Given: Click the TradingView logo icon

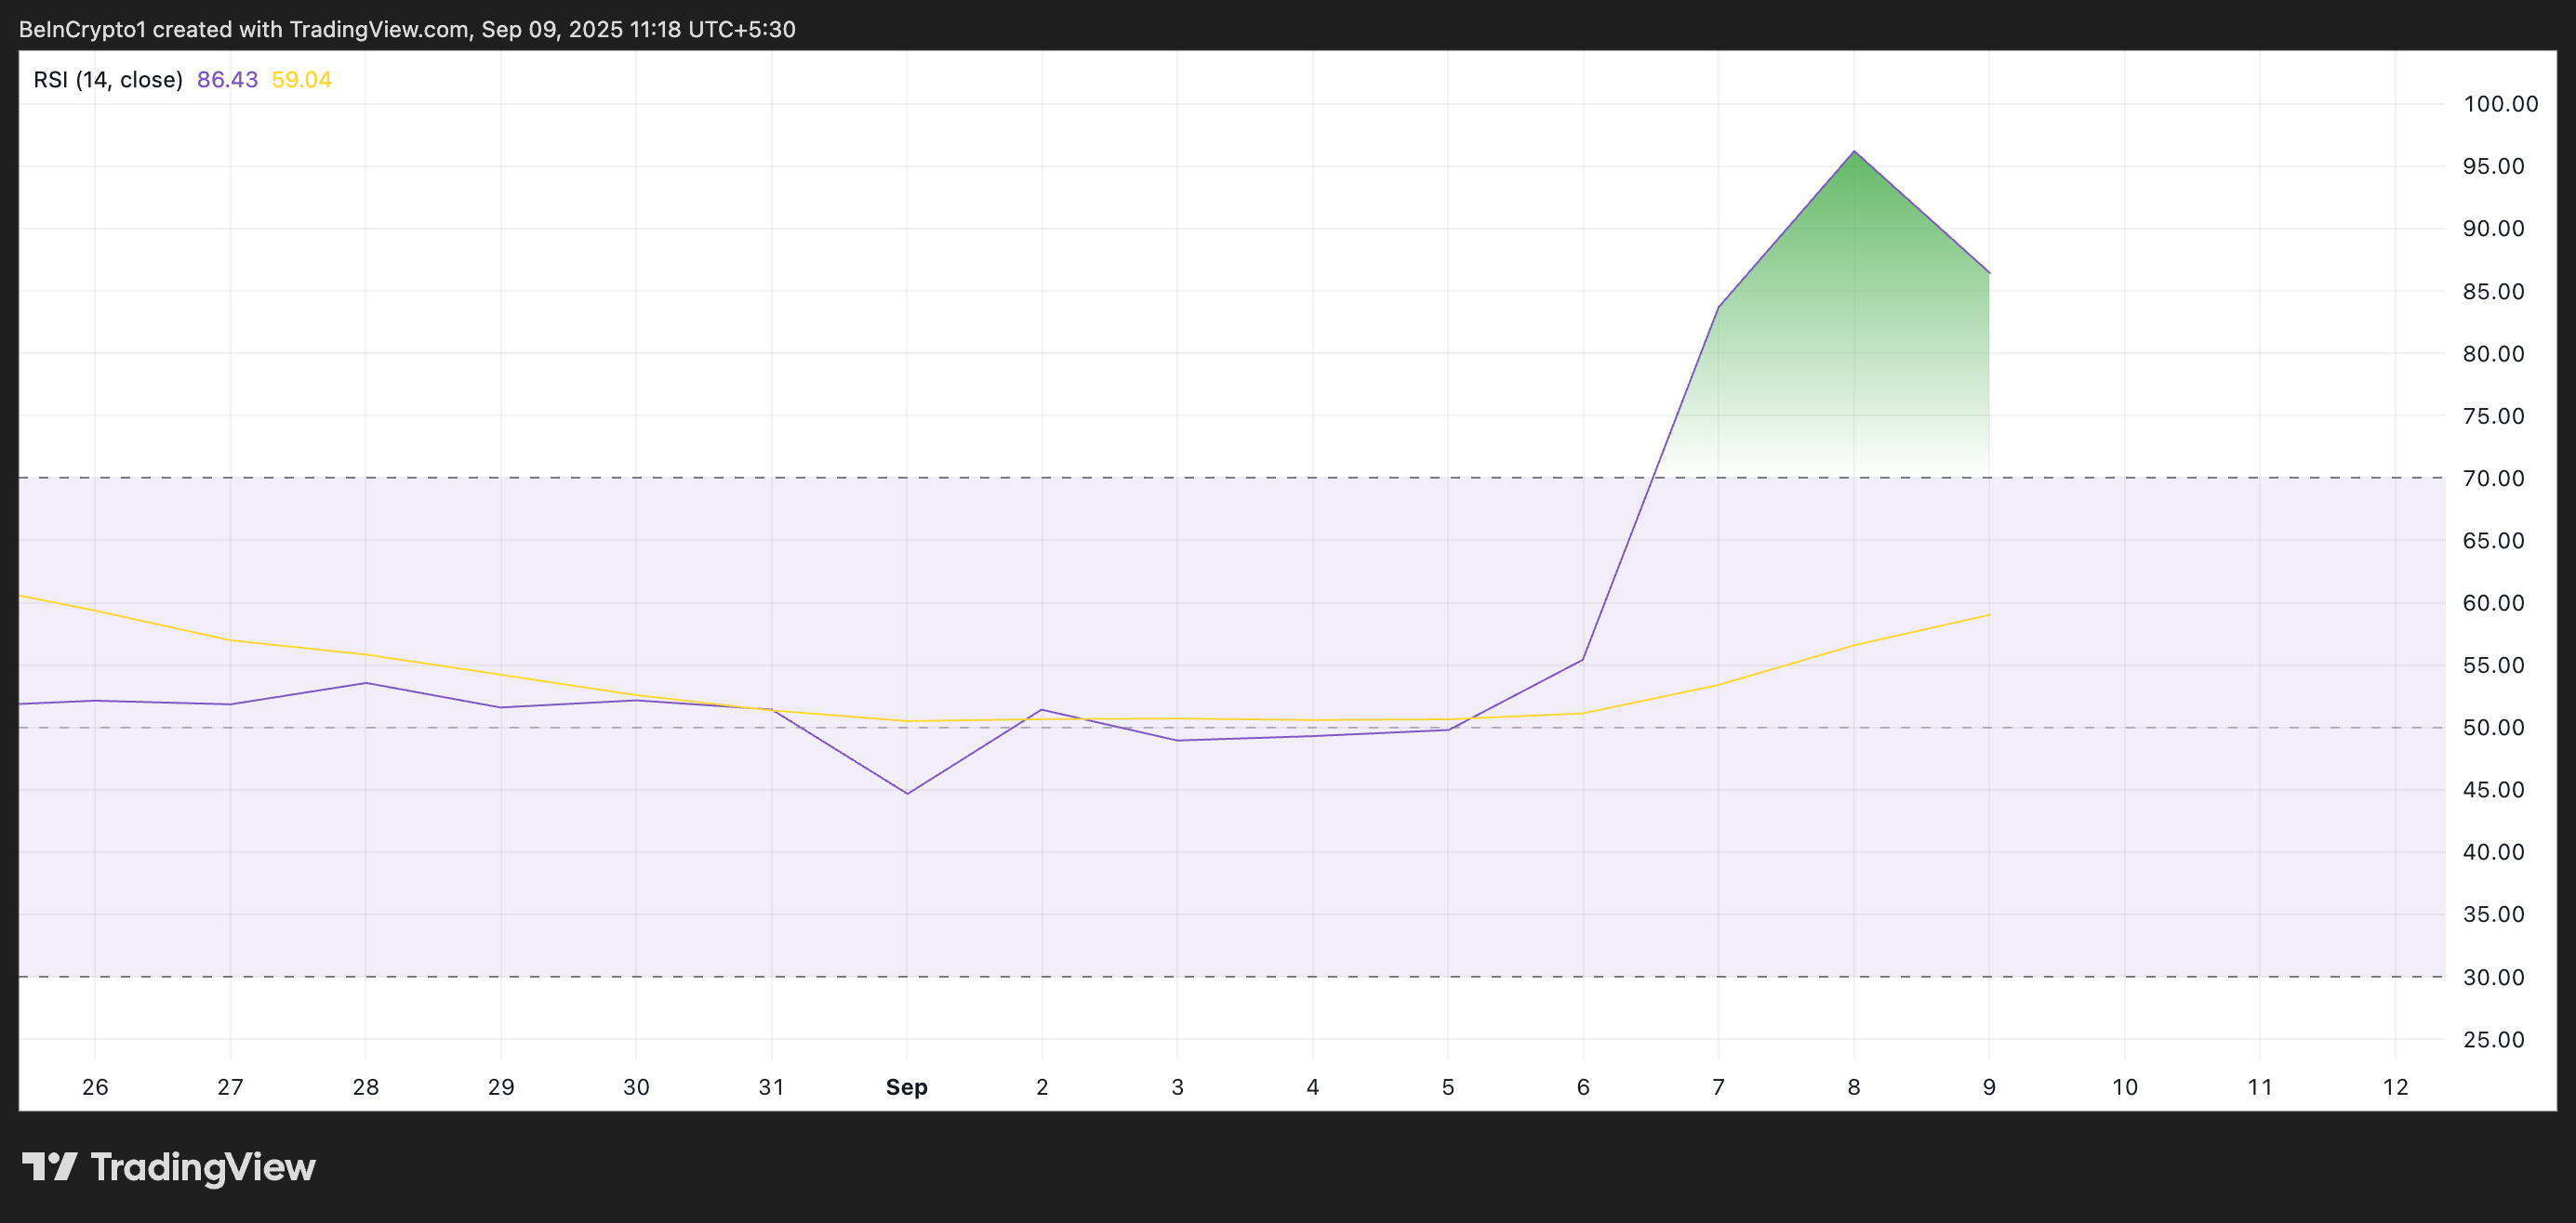Looking at the screenshot, I should (49, 1166).
